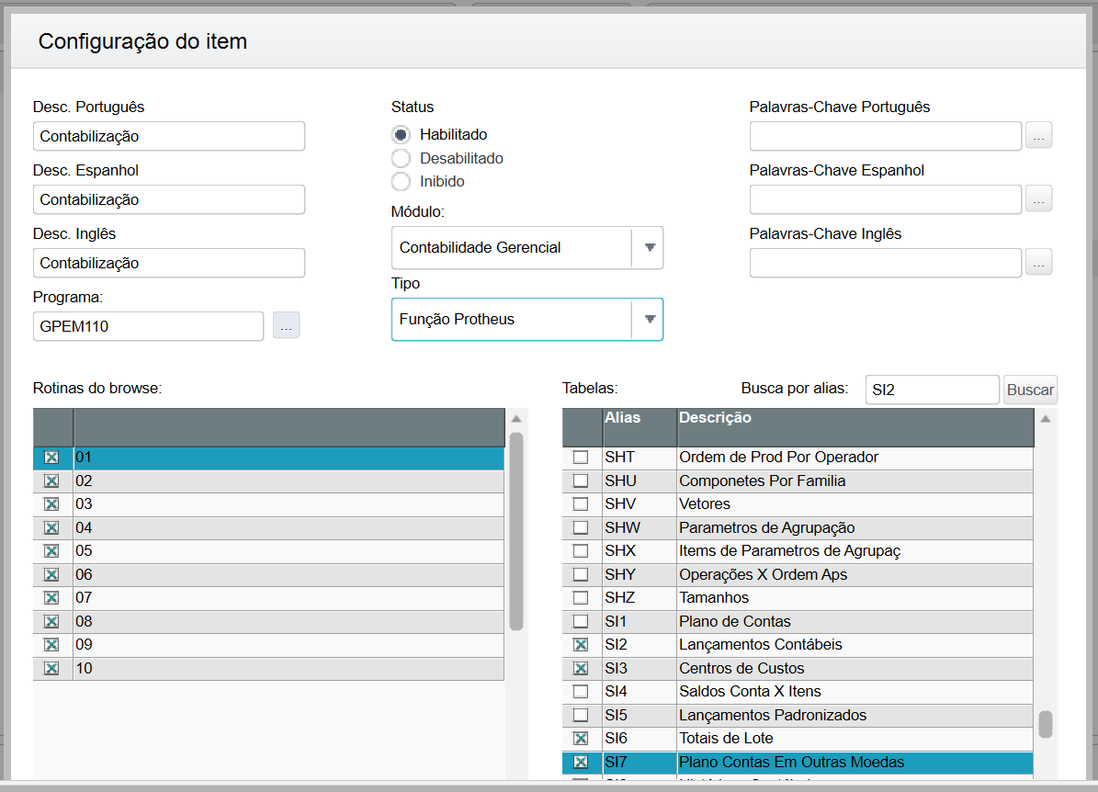The image size is (1098, 792).
Task: Select the Desabilitado status option
Action: point(401,158)
